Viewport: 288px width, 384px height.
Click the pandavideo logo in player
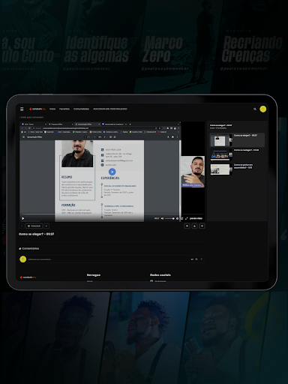pyautogui.click(x=196, y=218)
